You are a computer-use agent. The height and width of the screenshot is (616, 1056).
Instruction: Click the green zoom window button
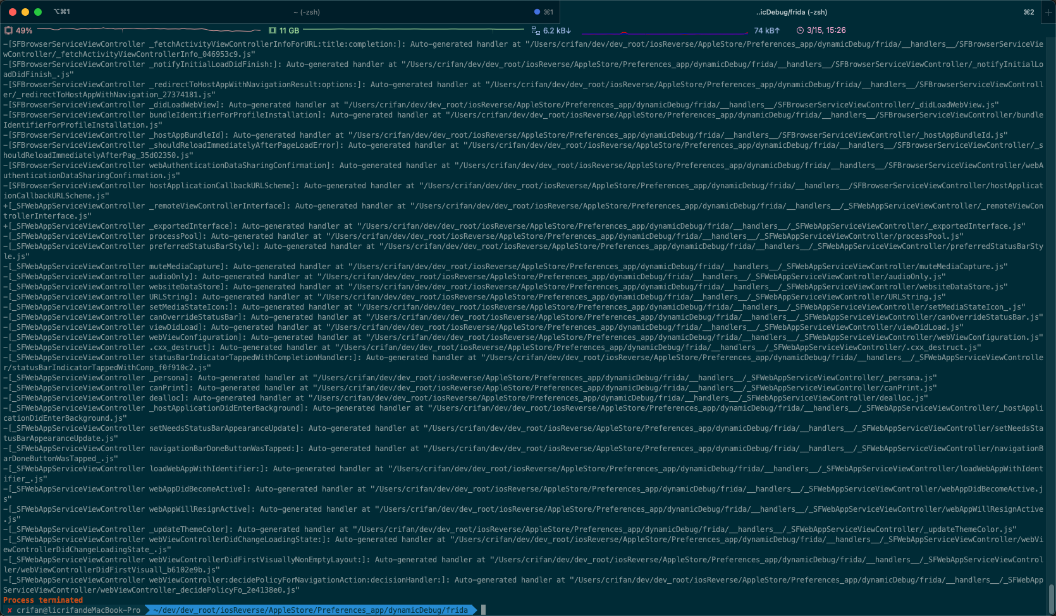tap(38, 12)
